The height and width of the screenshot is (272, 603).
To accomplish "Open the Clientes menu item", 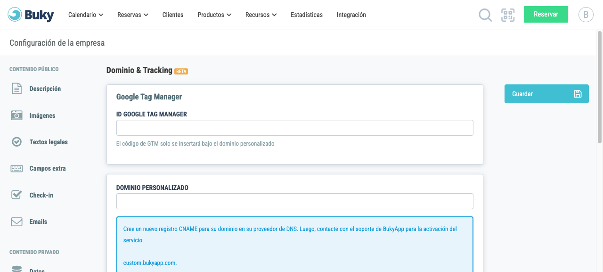I will [173, 15].
